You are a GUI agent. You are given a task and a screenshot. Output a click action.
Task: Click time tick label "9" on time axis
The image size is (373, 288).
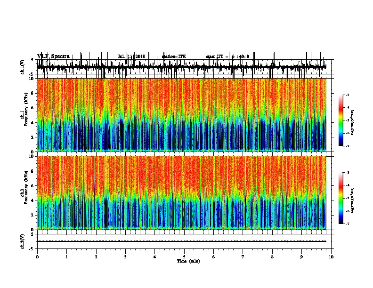[x=301, y=256]
